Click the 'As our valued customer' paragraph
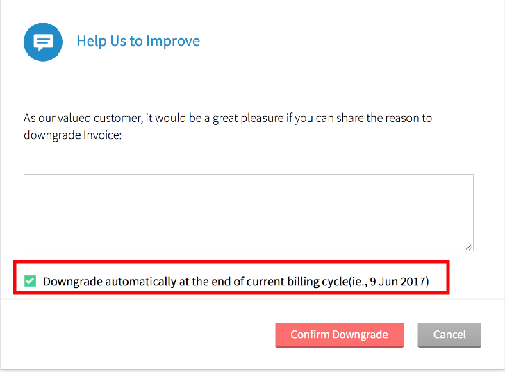 click(x=227, y=118)
